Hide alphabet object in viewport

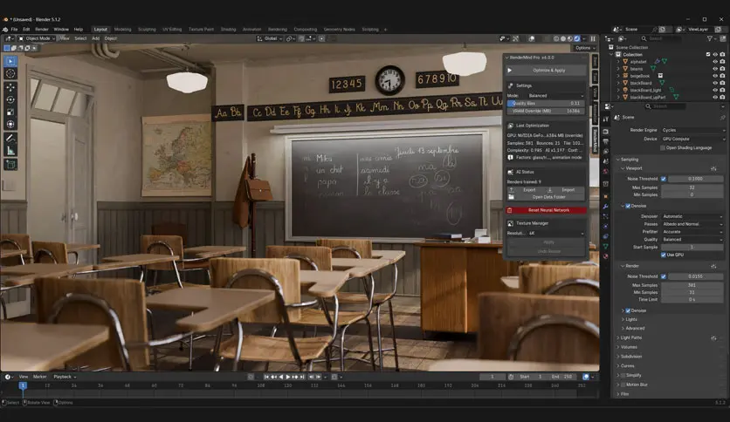(x=715, y=61)
